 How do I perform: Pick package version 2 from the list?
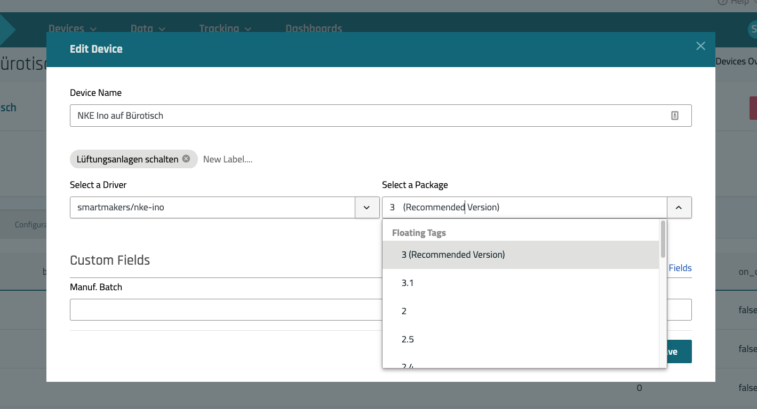coord(404,311)
